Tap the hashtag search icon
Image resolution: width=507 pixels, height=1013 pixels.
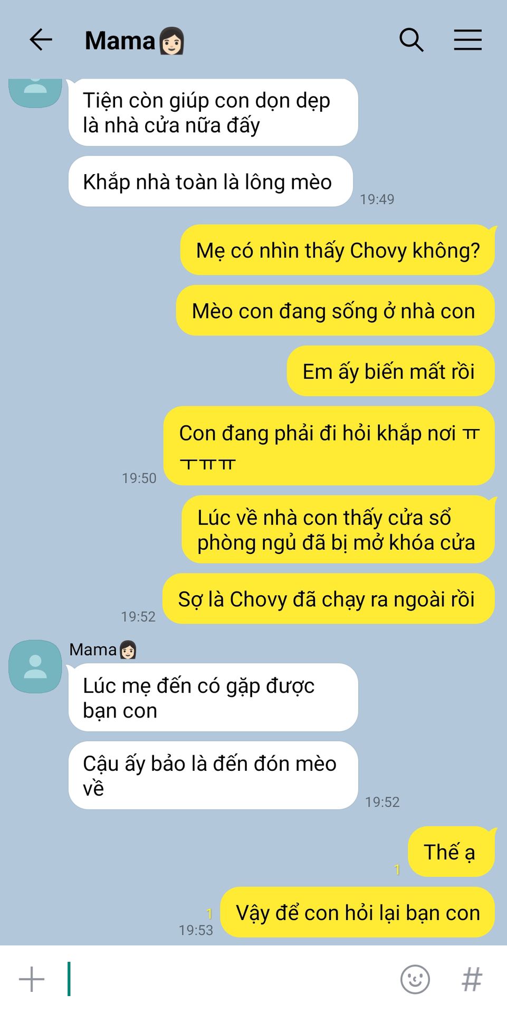click(472, 979)
